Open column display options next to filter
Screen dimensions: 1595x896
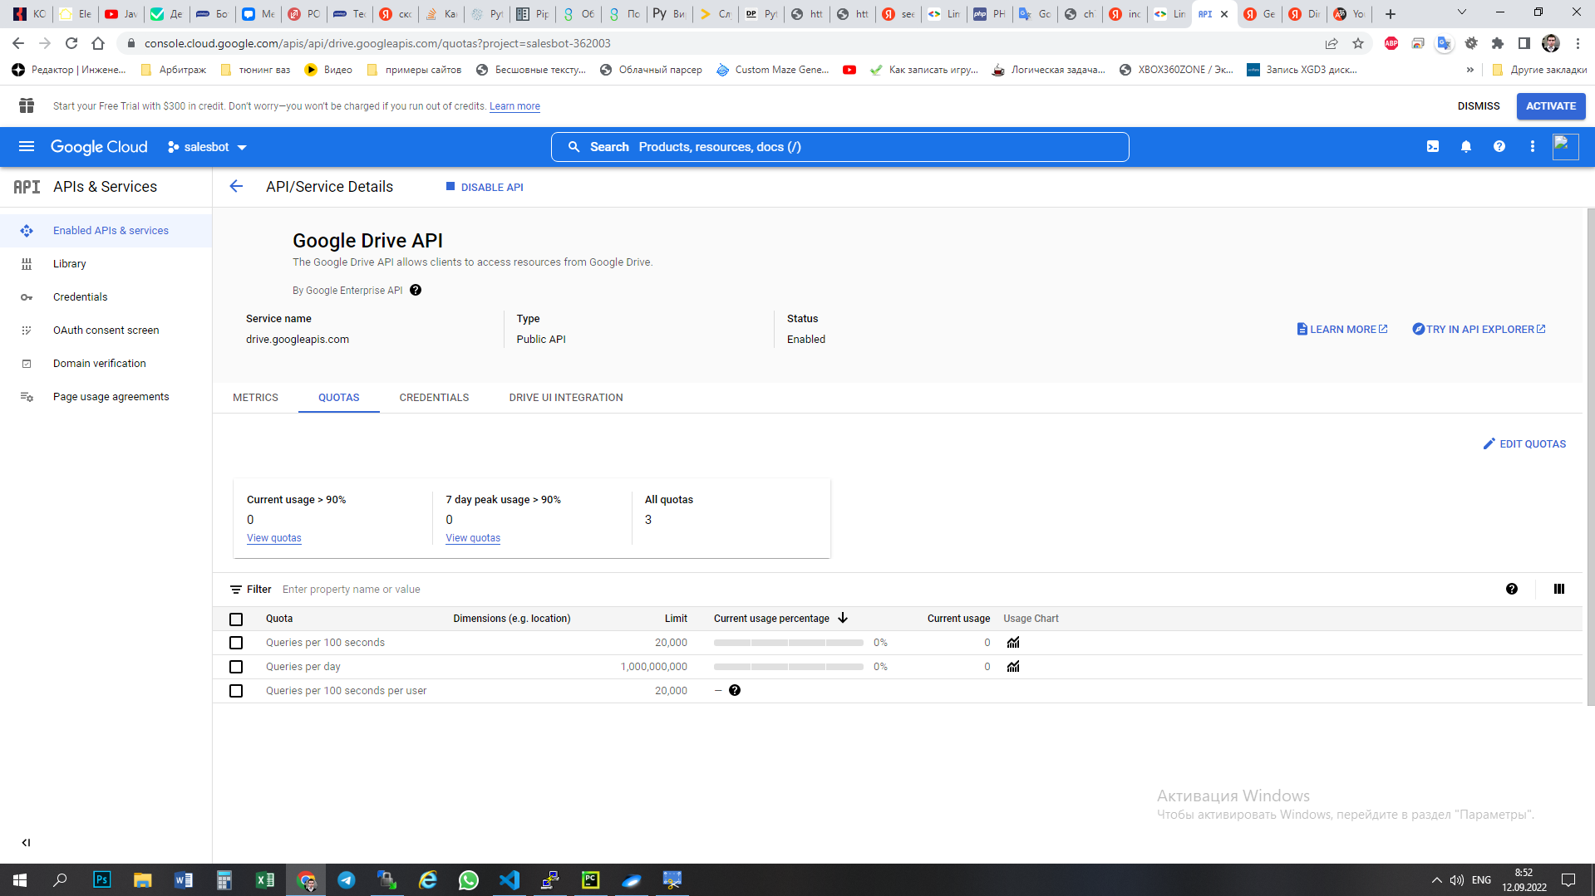click(x=1558, y=589)
